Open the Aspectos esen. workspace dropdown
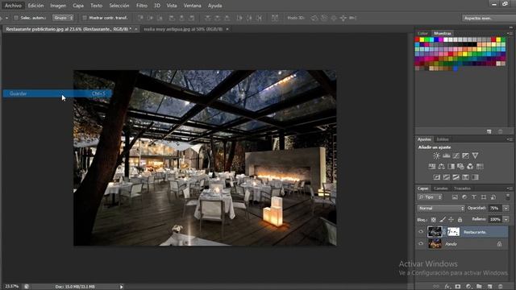This screenshot has width=516, height=290. point(489,18)
